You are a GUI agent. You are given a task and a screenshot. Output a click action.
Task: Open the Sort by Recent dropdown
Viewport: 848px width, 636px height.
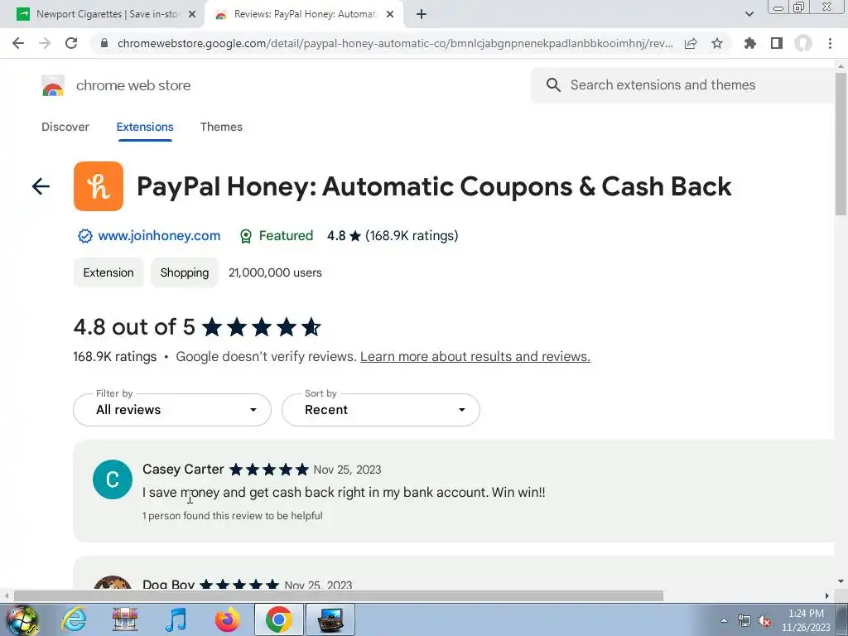[x=381, y=410]
